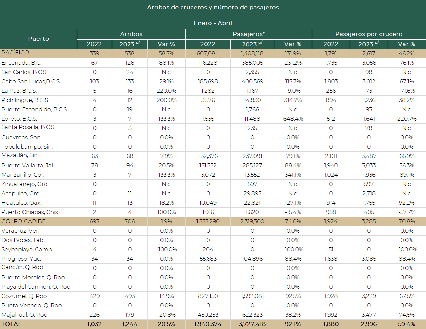Select the 'Manzanillo, Col.' port name
Viewport: 426px width, 329px height.
[23, 175]
